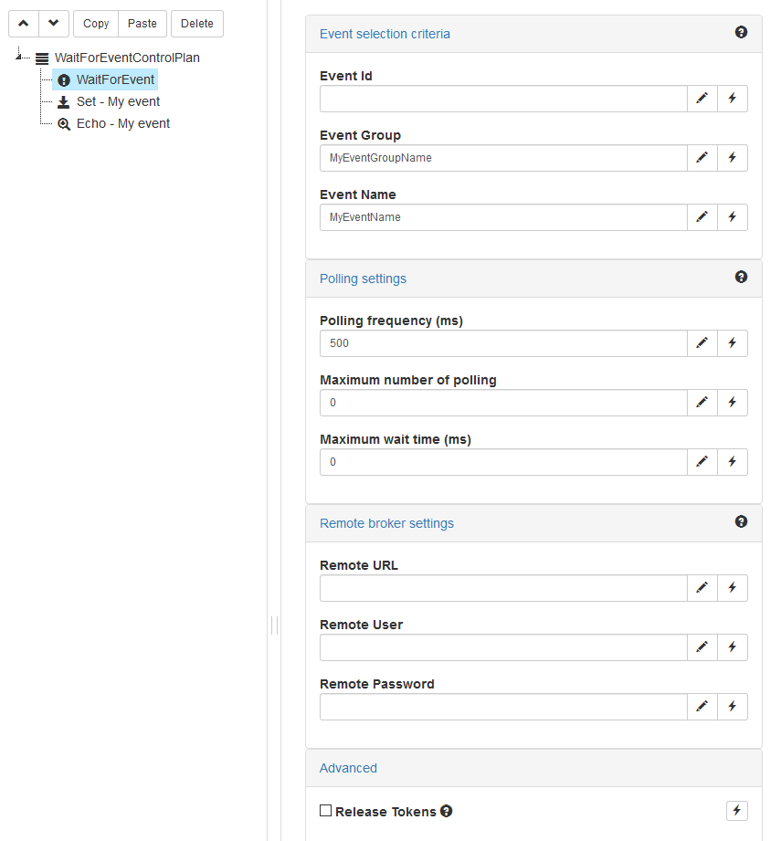Click the Copy button
781x841 pixels.
tap(96, 24)
